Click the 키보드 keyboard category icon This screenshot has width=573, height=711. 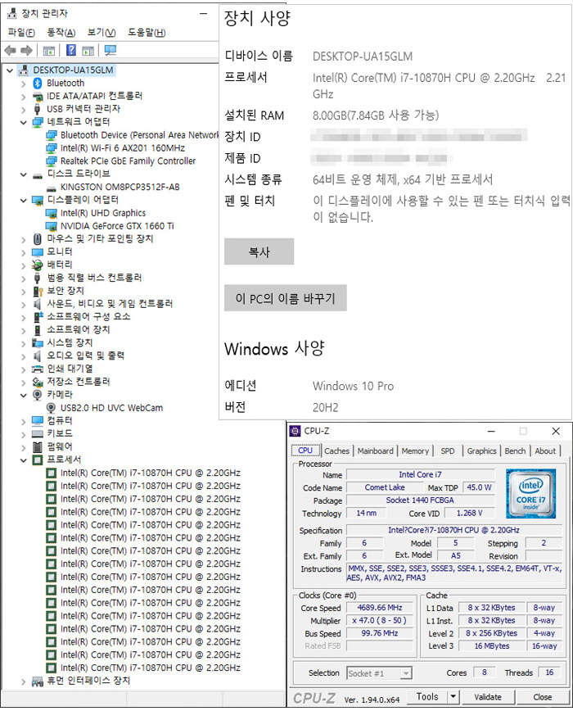click(x=38, y=434)
